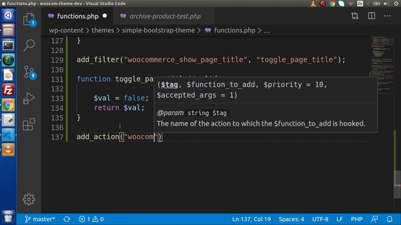Viewport: 401px width, 225px height.
Task: Change indentation via Spaces: 4
Action: tap(291, 219)
